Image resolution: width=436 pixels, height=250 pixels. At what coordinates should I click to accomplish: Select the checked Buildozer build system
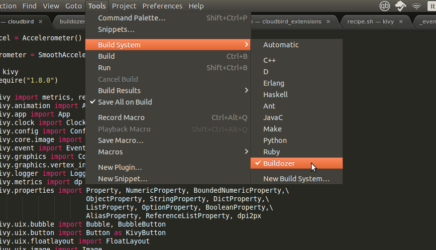point(297,163)
